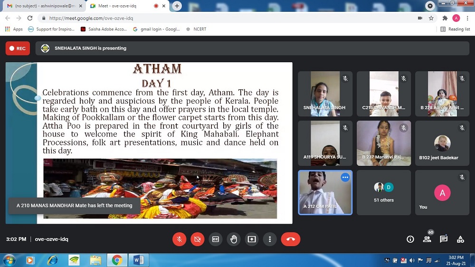
Task: Open the Reading list
Action: tap(455, 29)
